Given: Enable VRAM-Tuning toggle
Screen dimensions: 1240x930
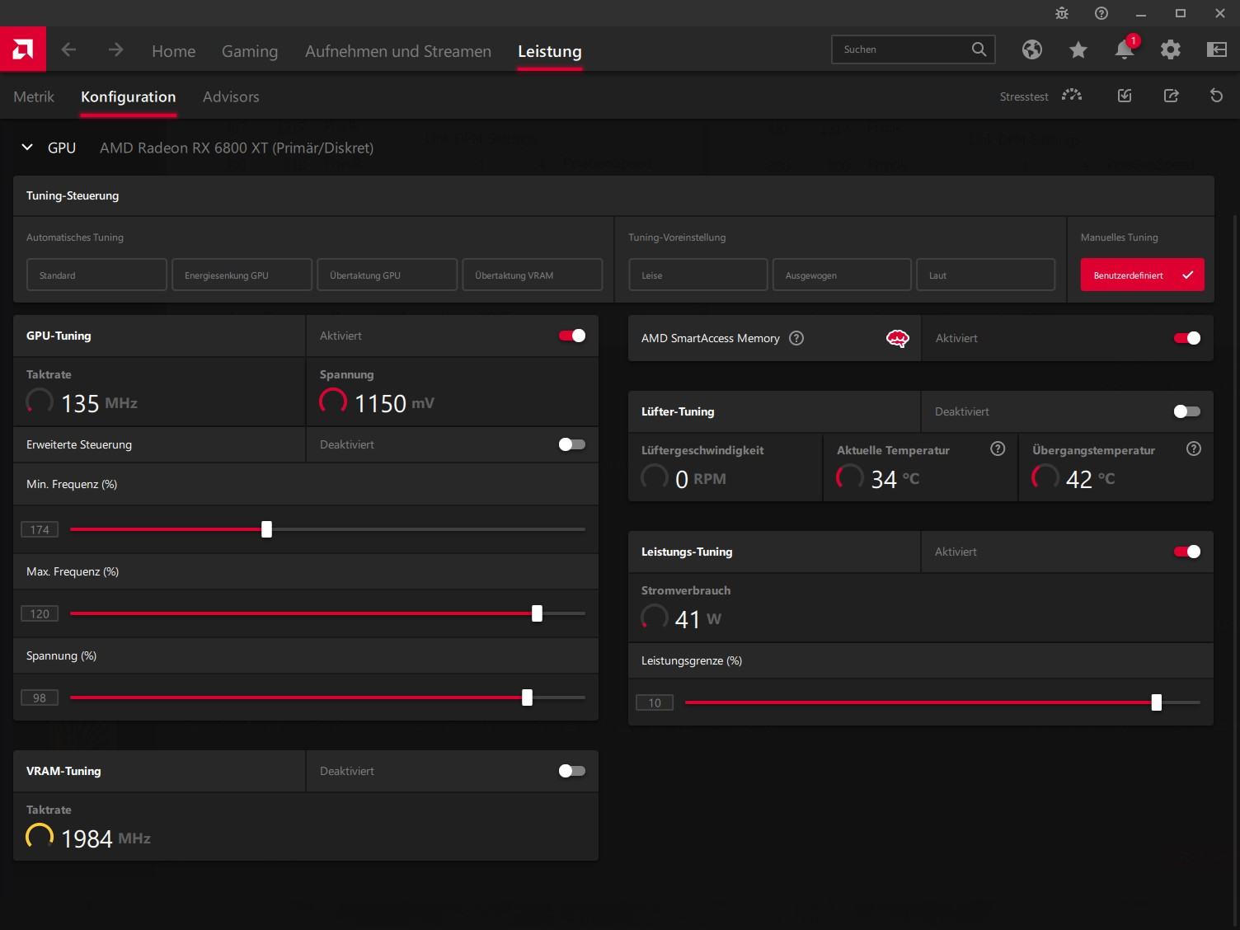Looking at the screenshot, I should tap(572, 771).
